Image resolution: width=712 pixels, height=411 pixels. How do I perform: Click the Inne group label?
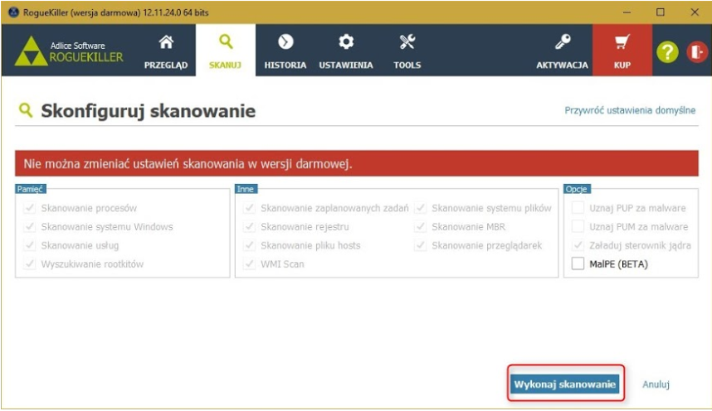click(x=246, y=189)
